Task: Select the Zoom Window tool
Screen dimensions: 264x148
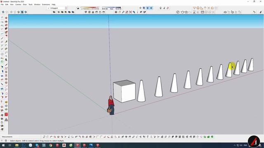Action: pyautogui.click(x=127, y=12)
